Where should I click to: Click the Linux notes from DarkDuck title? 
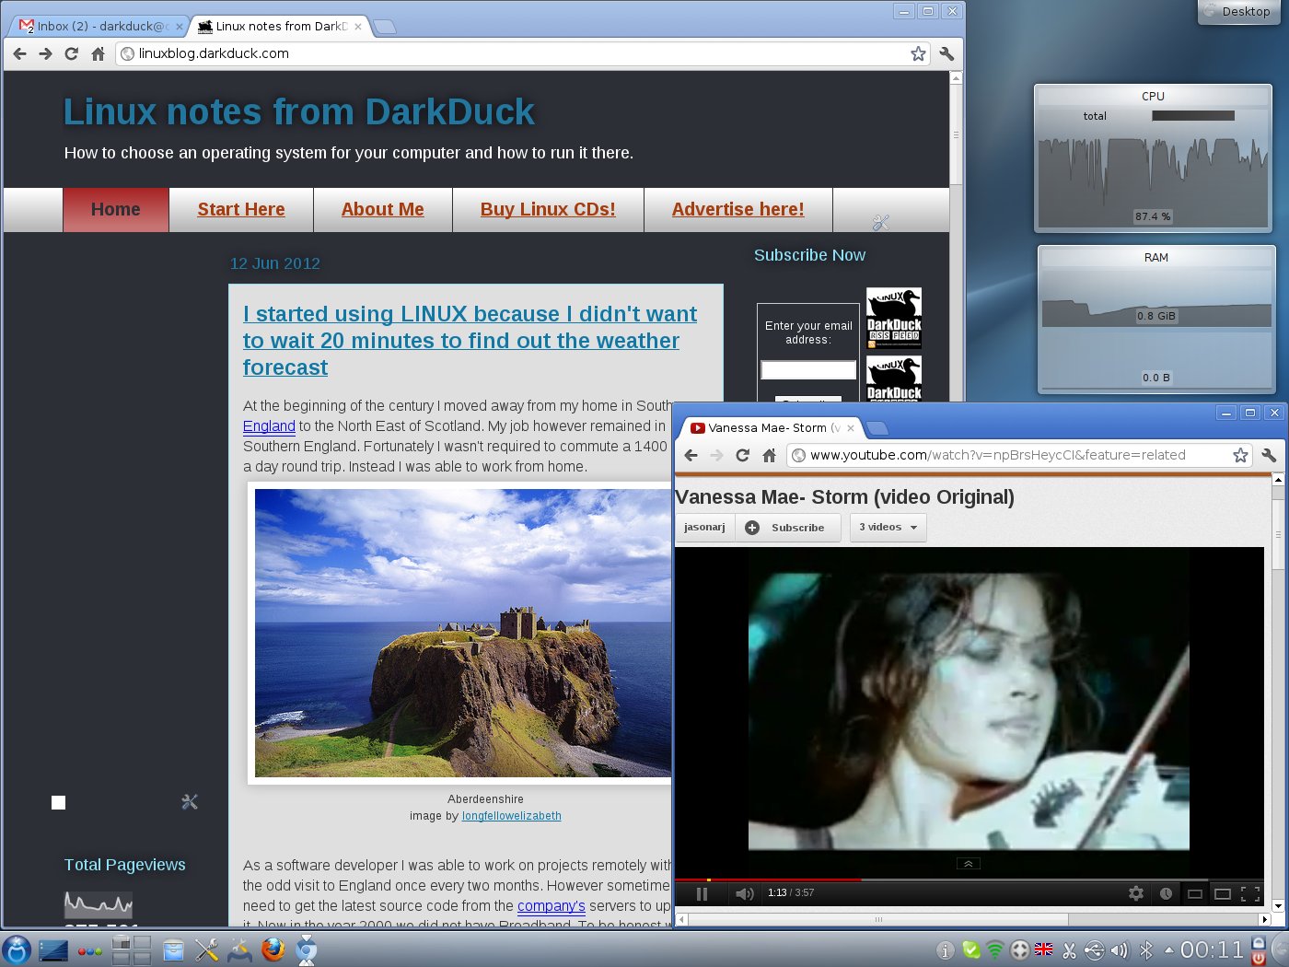coord(298,111)
